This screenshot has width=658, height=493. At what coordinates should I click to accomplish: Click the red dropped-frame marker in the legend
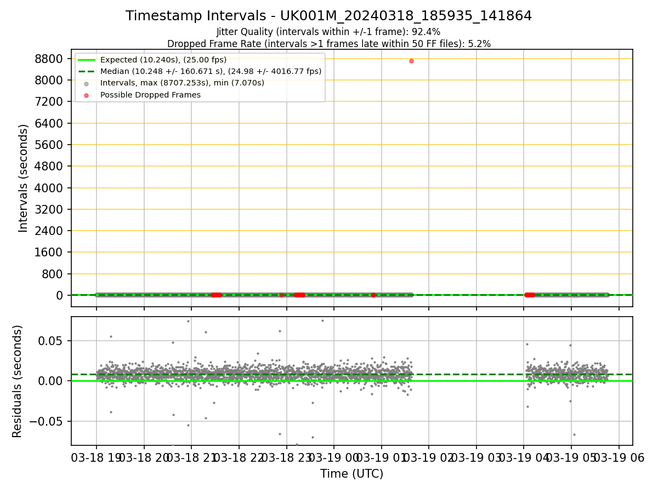86,95
